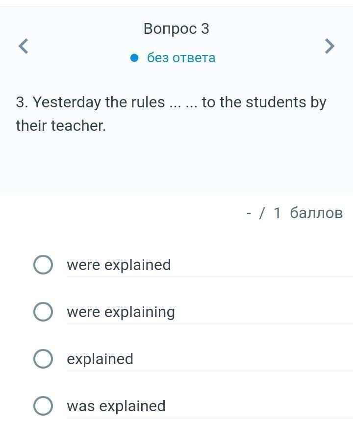Tap the "explained" answer option text

(100, 359)
